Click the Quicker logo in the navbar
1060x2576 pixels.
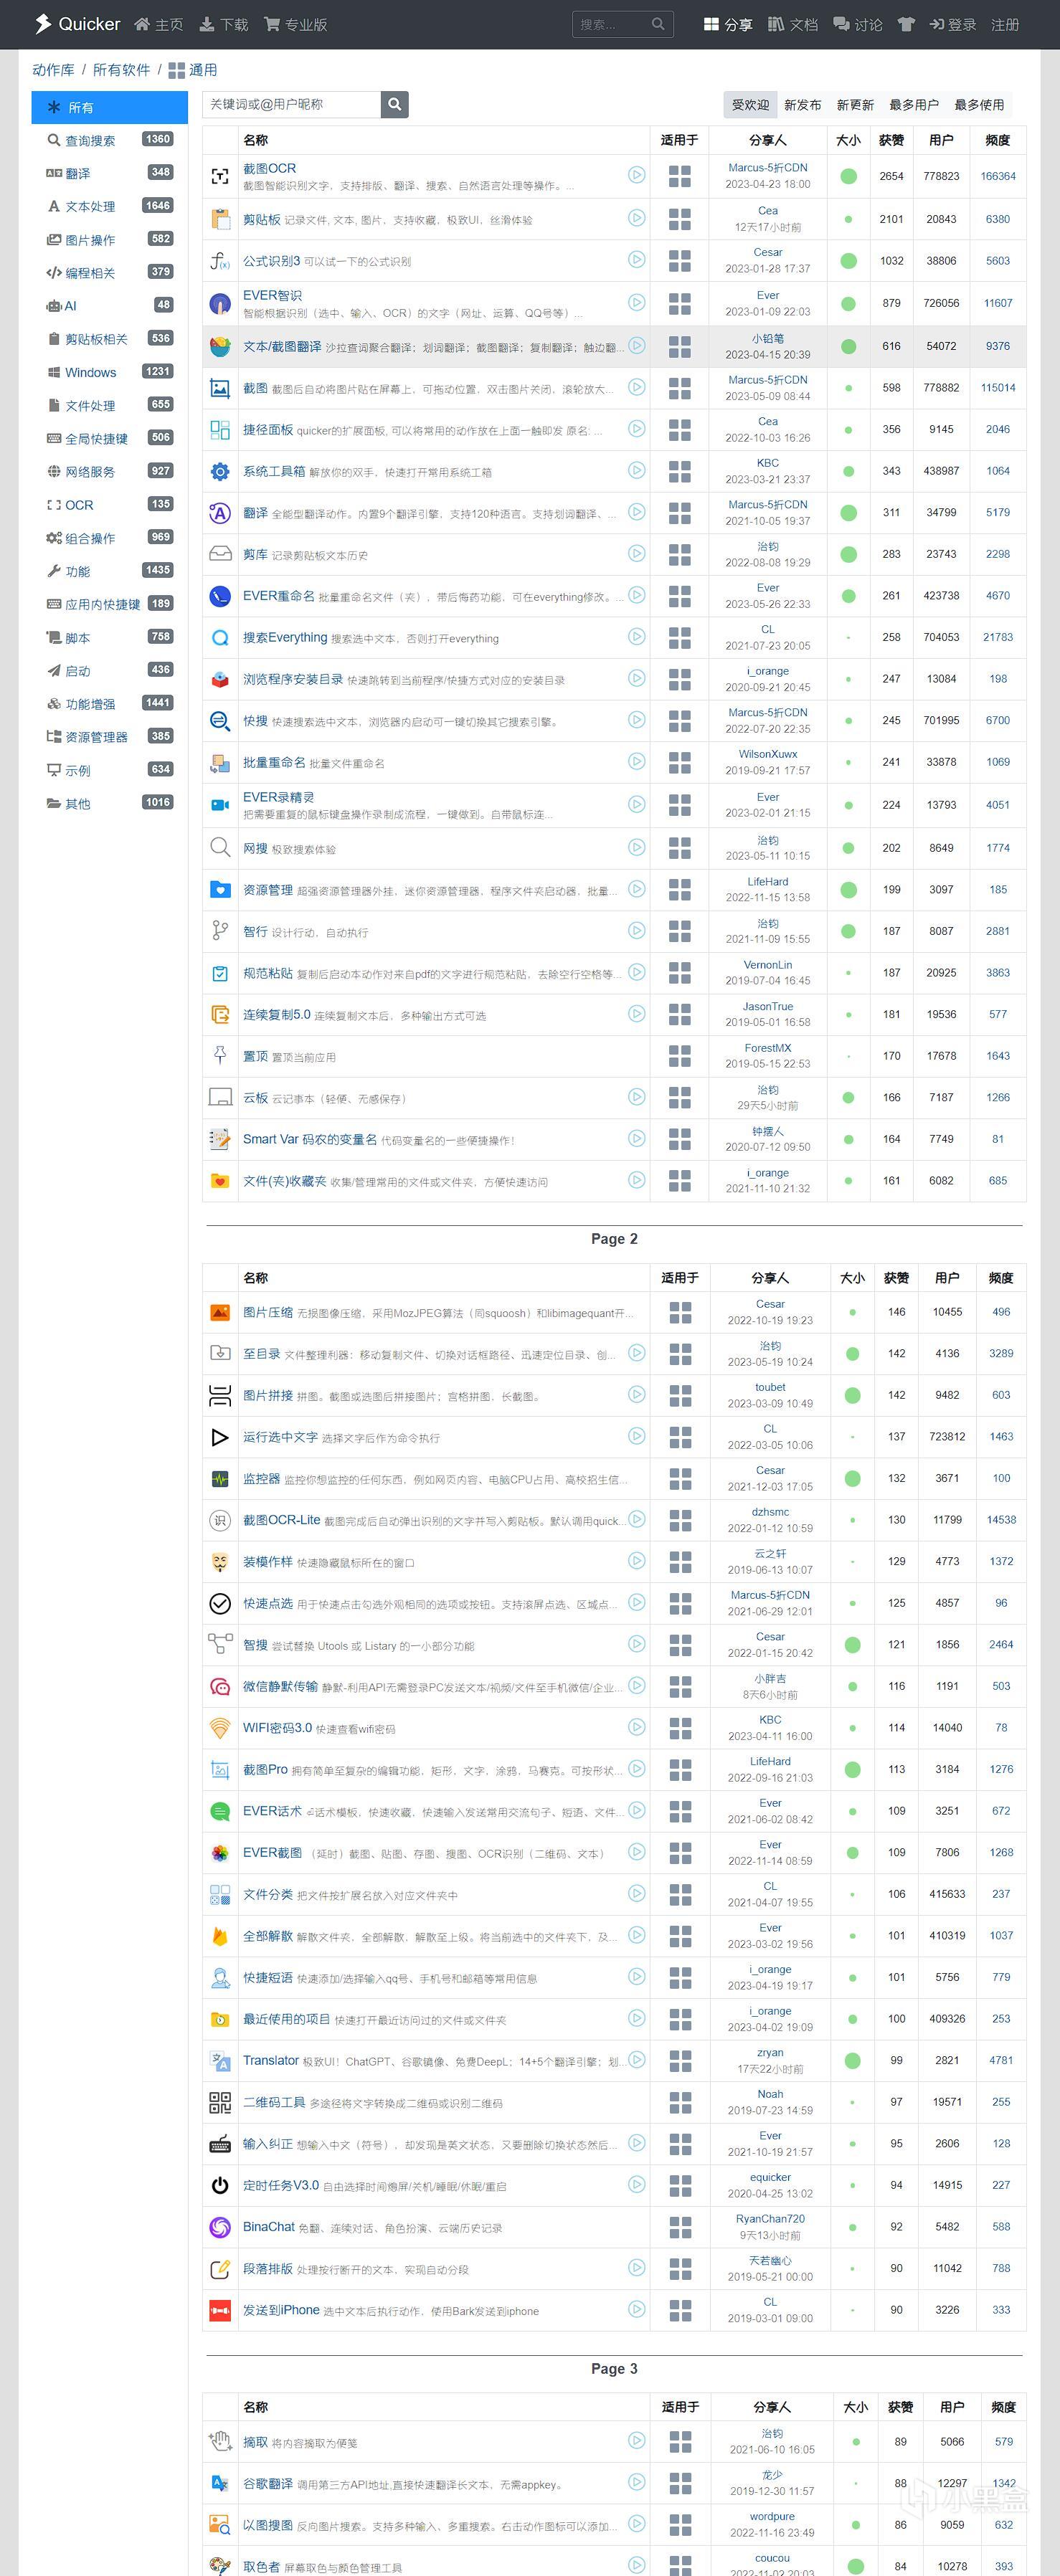pyautogui.click(x=77, y=24)
